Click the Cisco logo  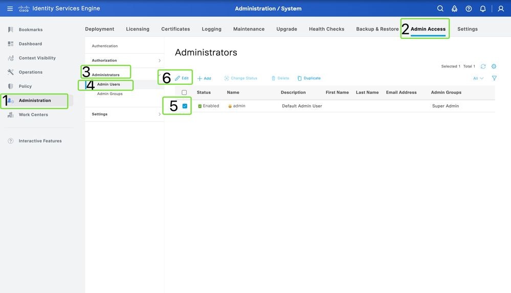pos(24,9)
